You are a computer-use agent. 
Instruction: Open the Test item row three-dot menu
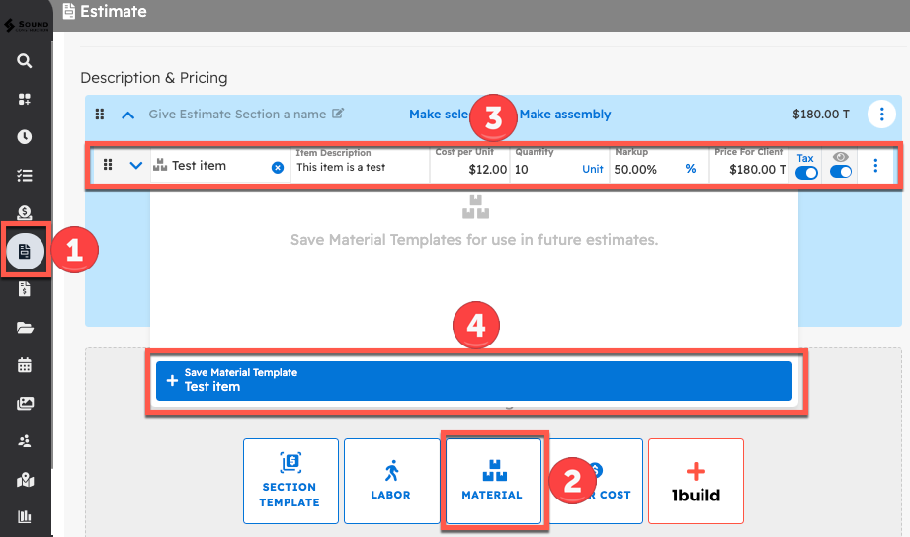tap(875, 166)
